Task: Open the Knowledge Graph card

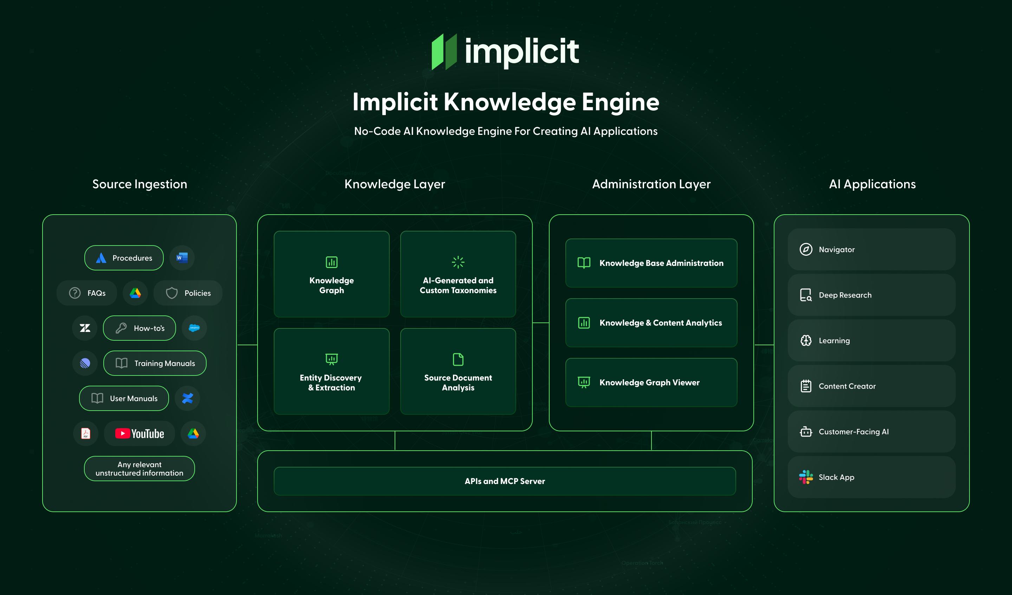Action: [331, 274]
